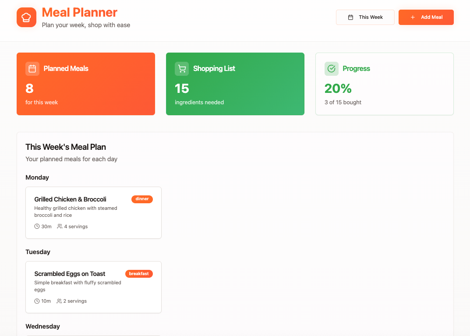Click the shopping cart icon on Shopping List card
Viewport: 470px width, 336px height.
click(181, 68)
